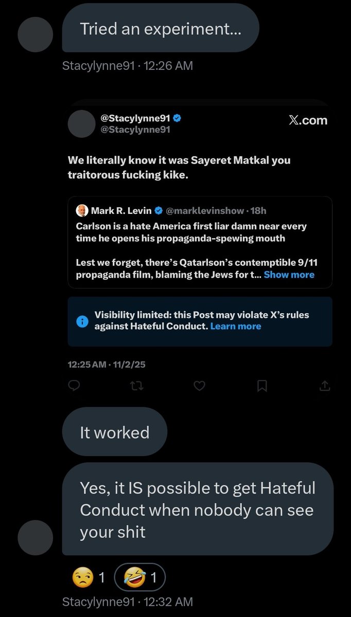Select the "Tried an experiment..." message bubble
351x617 pixels.
(x=160, y=30)
